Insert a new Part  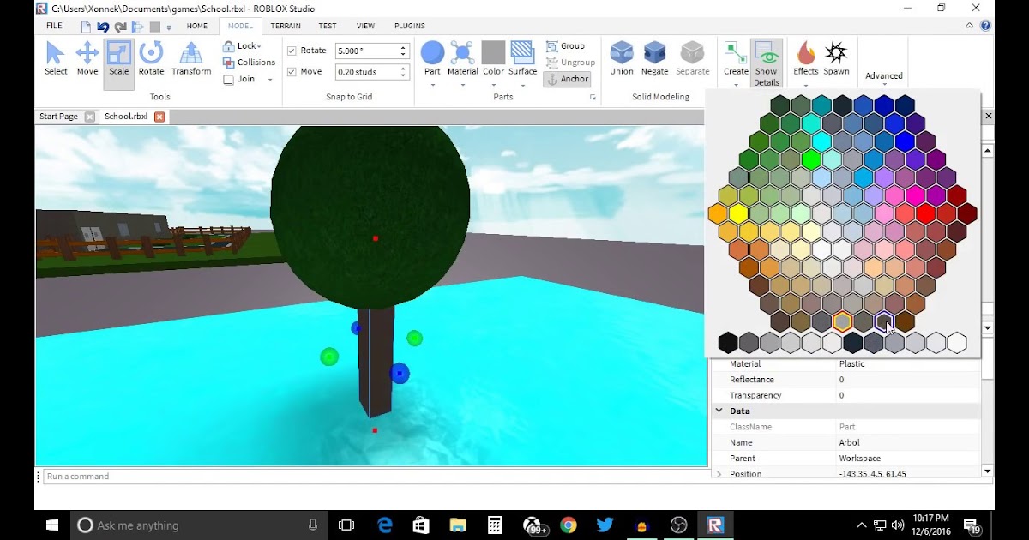(x=432, y=53)
